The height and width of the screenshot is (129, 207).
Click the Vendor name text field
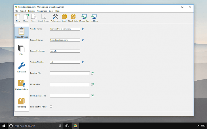[65, 29]
